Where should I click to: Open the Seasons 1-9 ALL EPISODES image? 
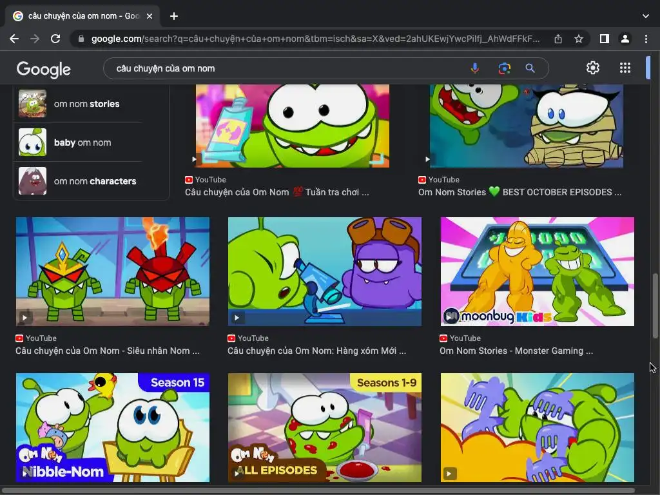click(325, 427)
